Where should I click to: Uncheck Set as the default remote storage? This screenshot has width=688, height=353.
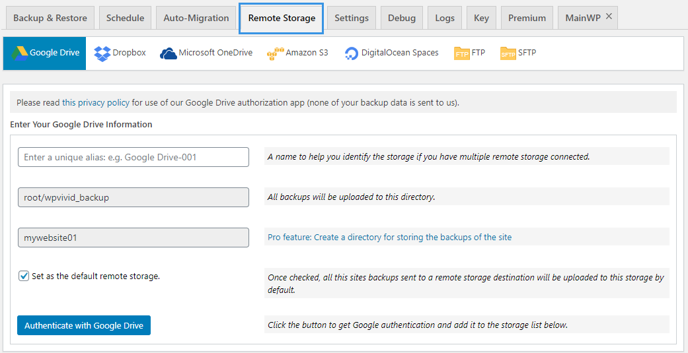(24, 276)
